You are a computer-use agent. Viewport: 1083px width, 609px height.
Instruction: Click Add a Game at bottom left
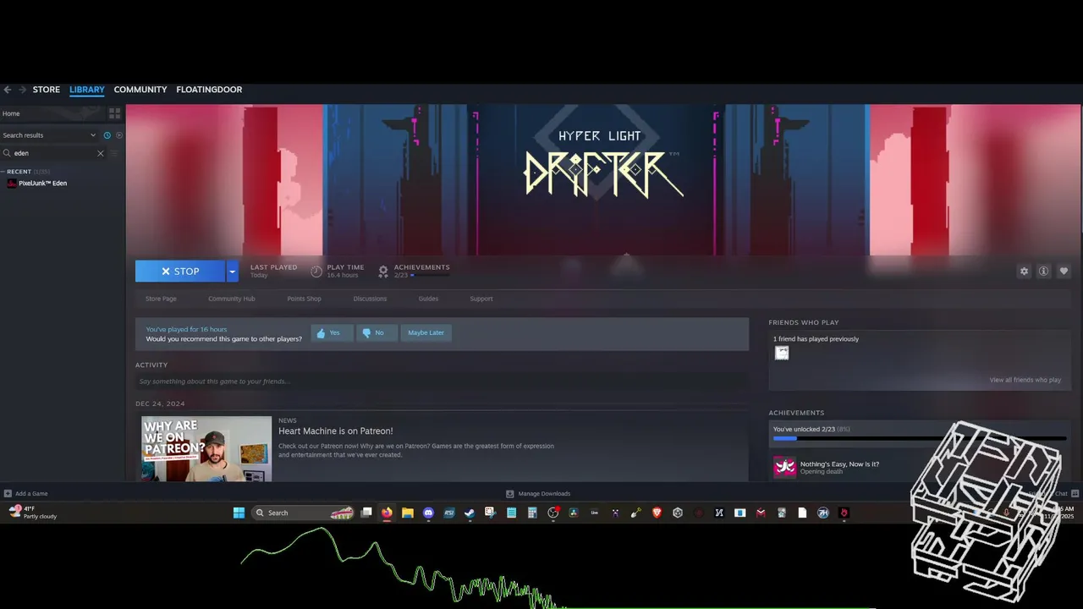click(25, 494)
